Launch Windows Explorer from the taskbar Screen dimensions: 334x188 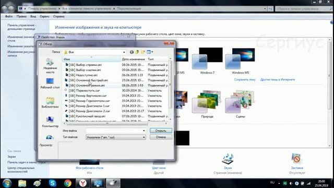(22, 183)
